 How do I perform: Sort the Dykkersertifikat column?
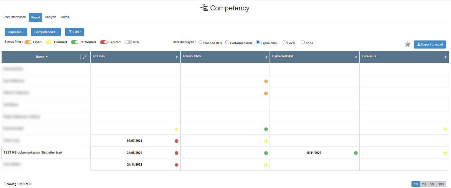[356, 57]
